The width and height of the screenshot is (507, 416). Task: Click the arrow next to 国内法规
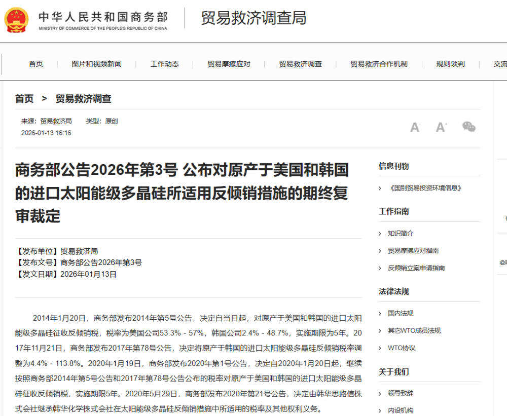tap(380, 314)
